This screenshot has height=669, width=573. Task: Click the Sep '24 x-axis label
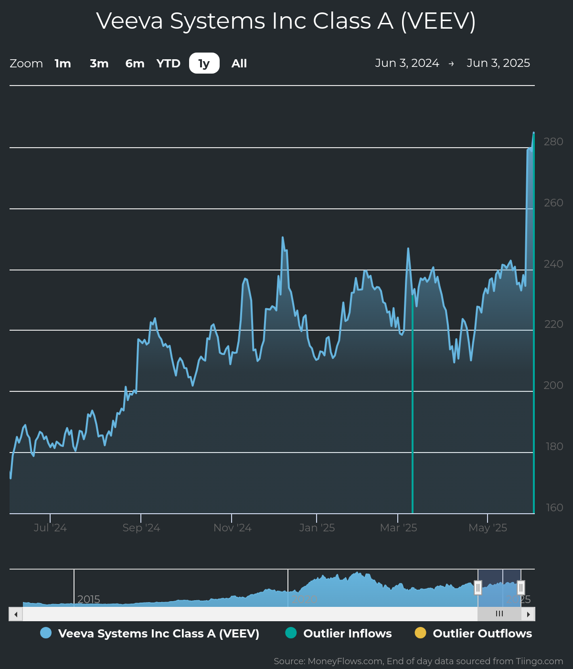(141, 528)
